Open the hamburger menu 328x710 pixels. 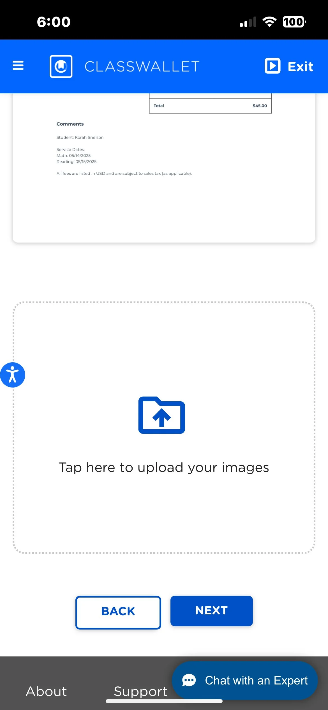pos(18,66)
